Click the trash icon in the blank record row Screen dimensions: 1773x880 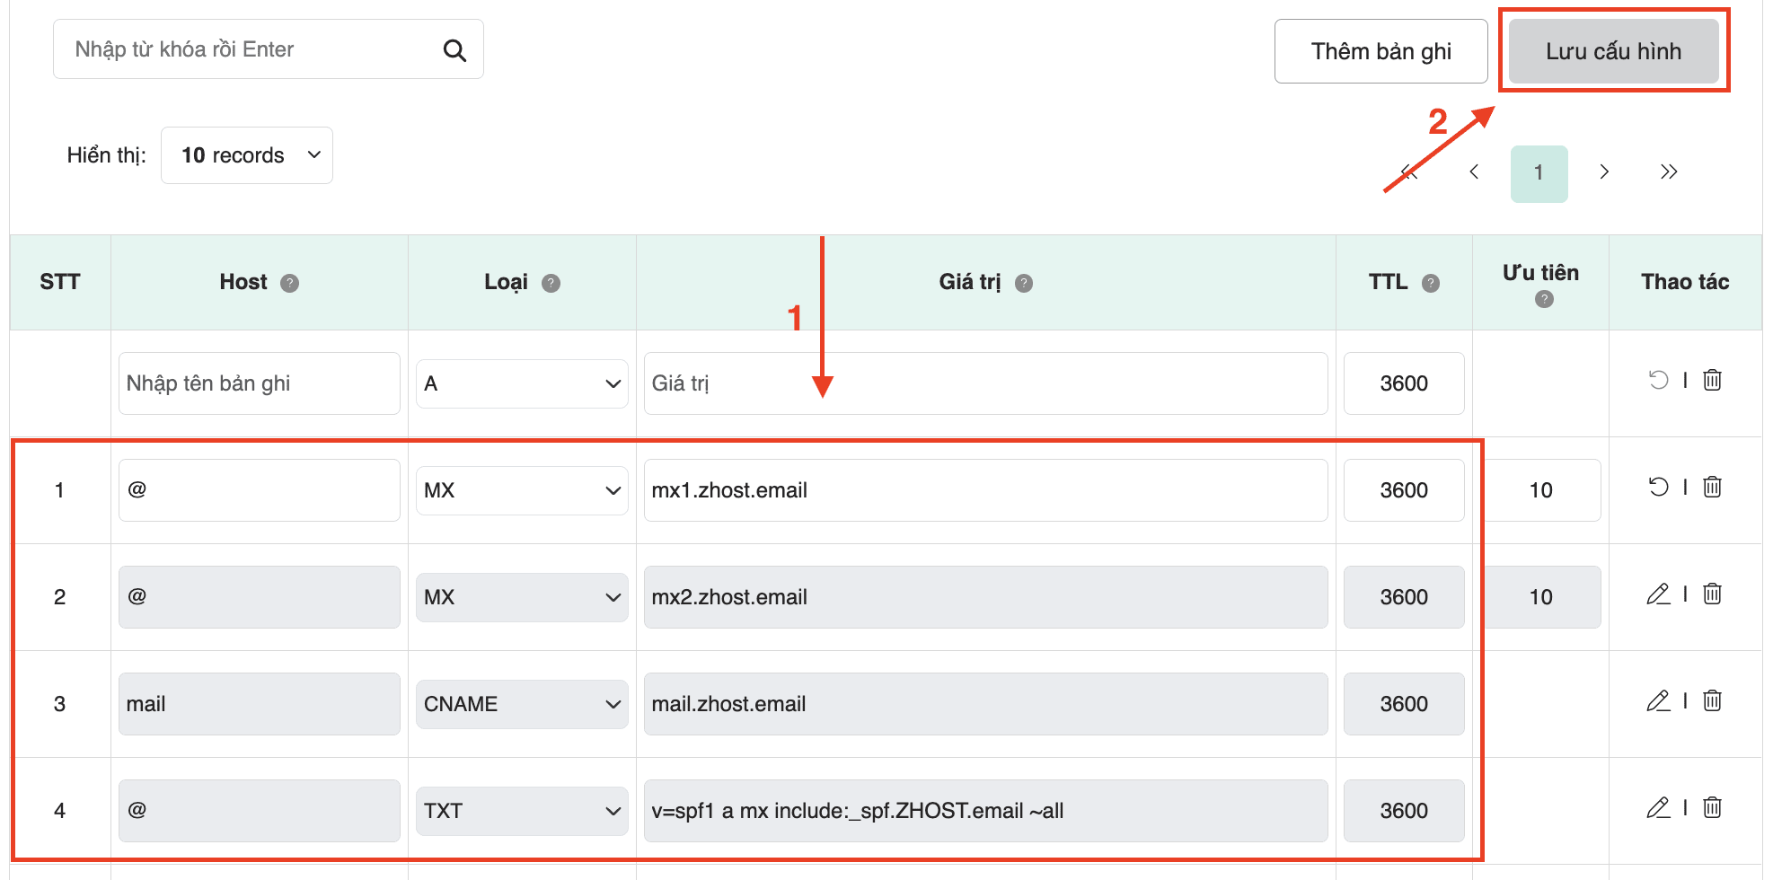point(1711,380)
